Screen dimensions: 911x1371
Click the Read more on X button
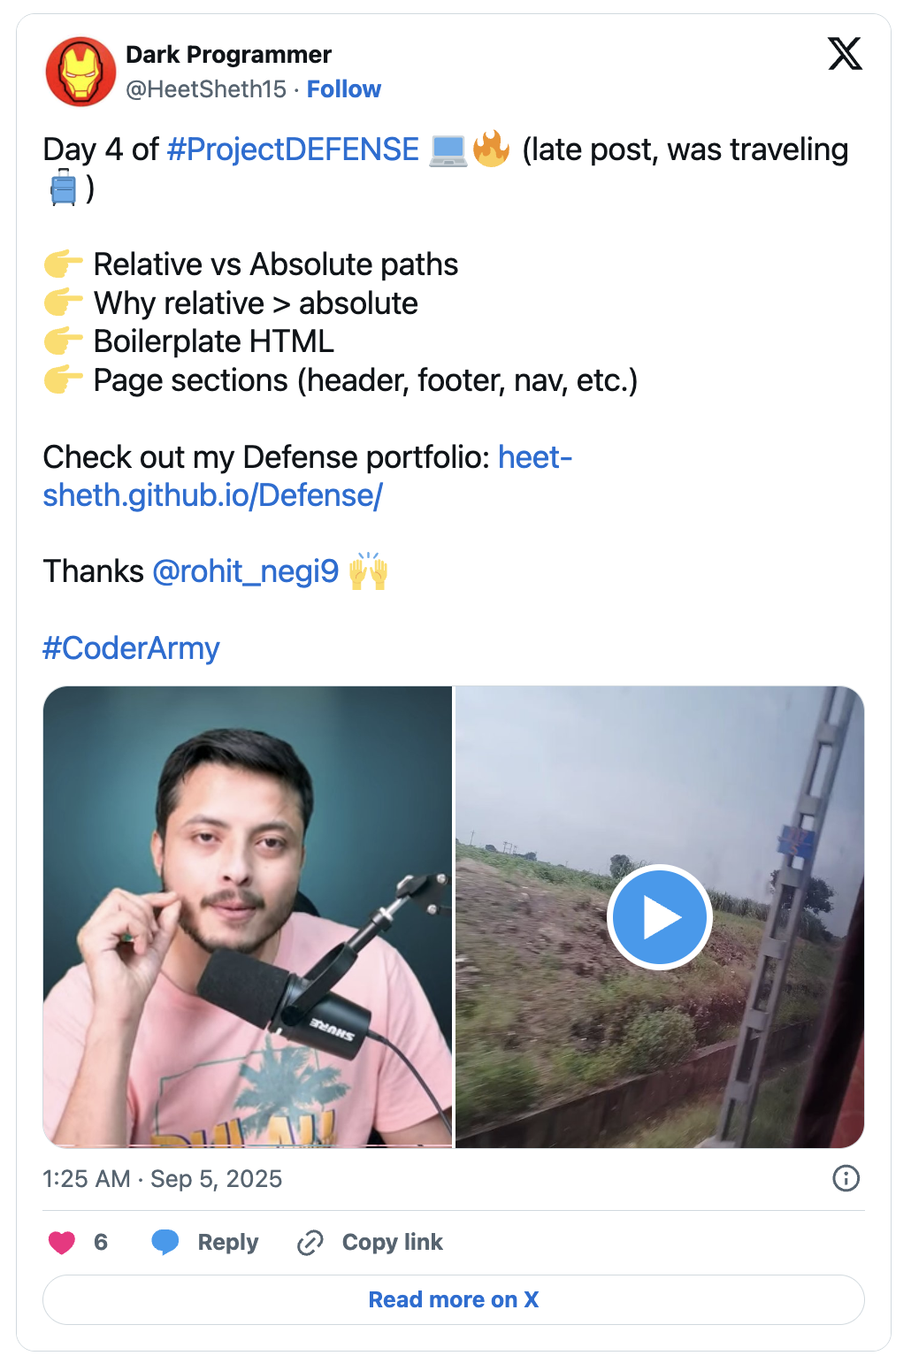pos(454,1299)
